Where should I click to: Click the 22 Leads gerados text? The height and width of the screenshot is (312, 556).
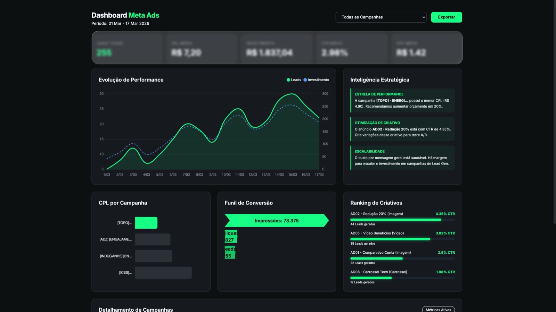363,263
